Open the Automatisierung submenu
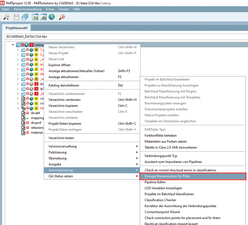248x225 pixels. (92, 170)
